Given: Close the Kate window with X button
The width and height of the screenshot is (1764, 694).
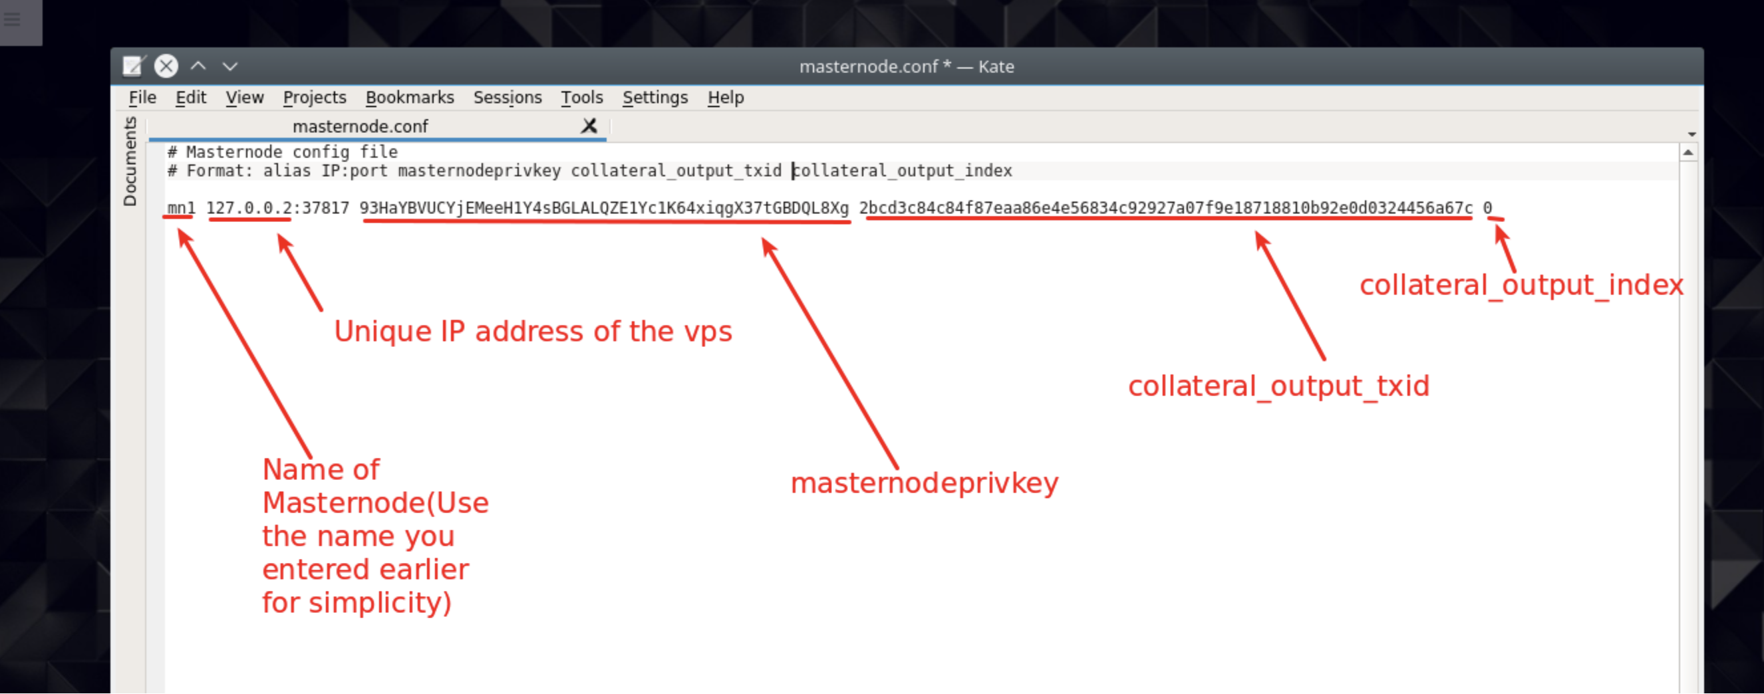Looking at the screenshot, I should click(166, 66).
